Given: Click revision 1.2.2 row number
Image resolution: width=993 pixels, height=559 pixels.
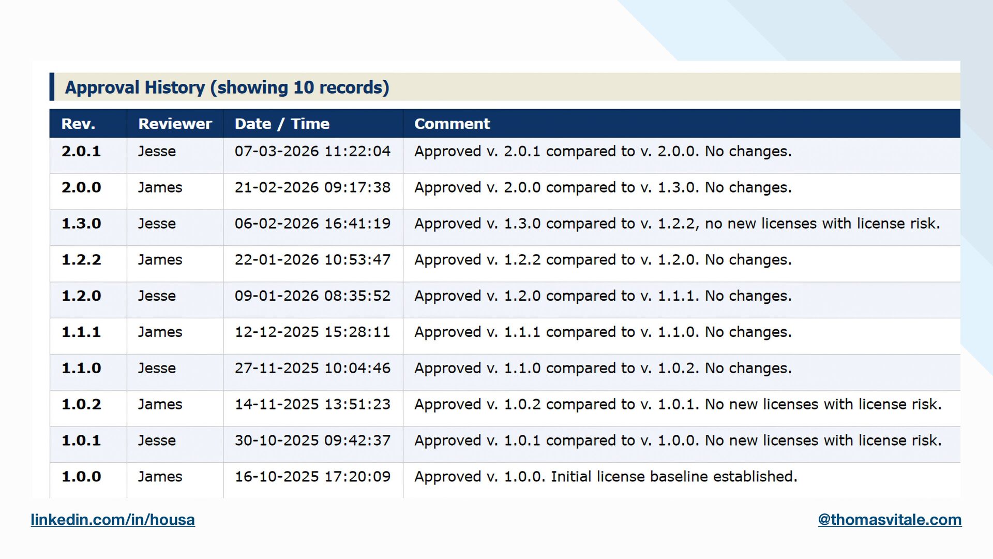Looking at the screenshot, I should tap(81, 260).
